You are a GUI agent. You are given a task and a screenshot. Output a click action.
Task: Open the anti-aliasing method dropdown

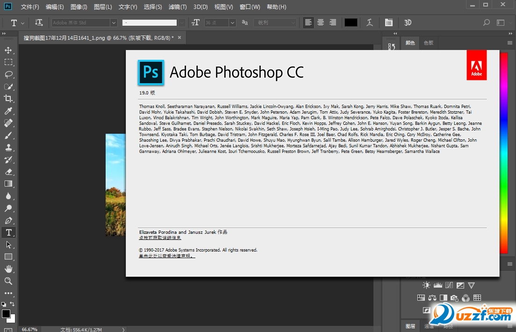[x=294, y=22]
